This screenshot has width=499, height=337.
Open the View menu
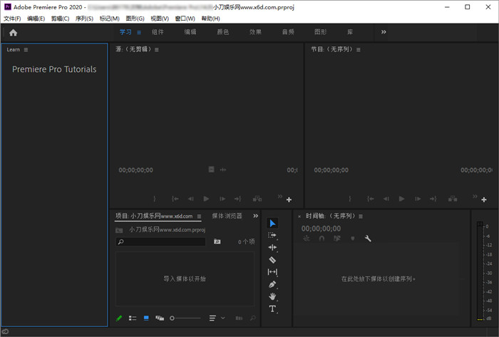pos(160,19)
